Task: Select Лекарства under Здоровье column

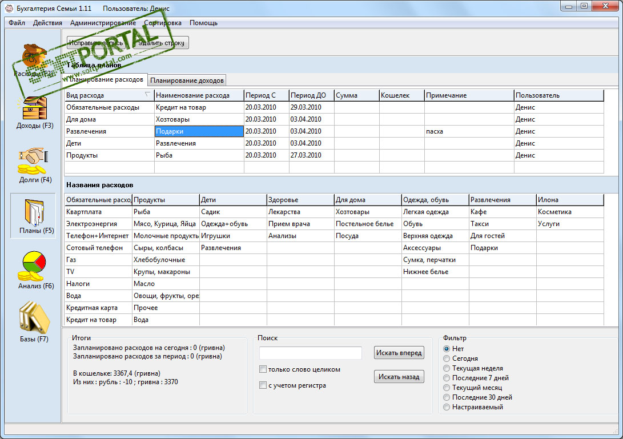Action: tap(300, 212)
